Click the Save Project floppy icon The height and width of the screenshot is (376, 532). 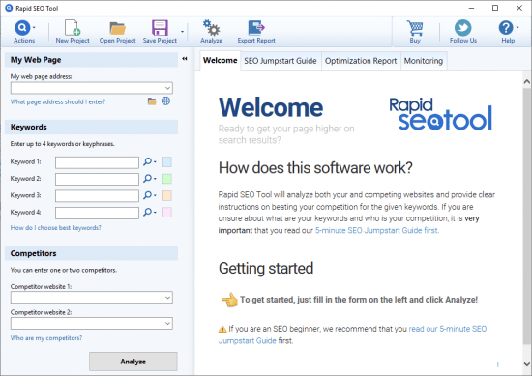[160, 28]
